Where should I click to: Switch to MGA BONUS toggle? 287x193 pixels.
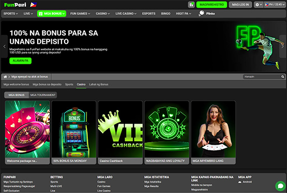(x=17, y=95)
